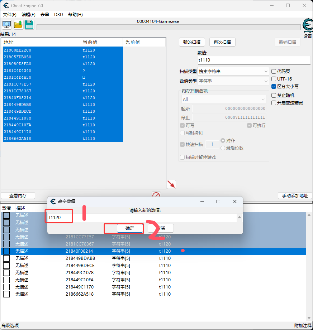
Task: Save the current table (floppy icon)
Action: tap(29, 25)
